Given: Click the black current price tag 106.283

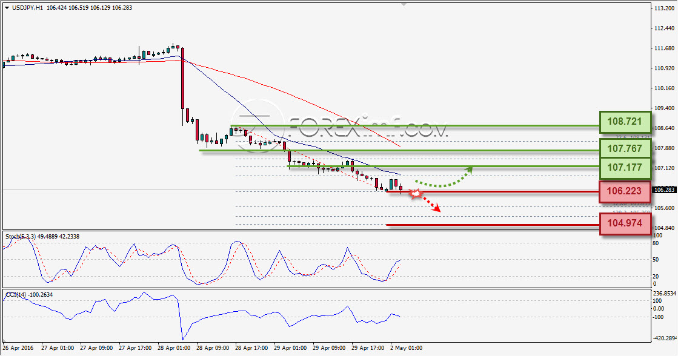Looking at the screenshot, I should pos(663,190).
